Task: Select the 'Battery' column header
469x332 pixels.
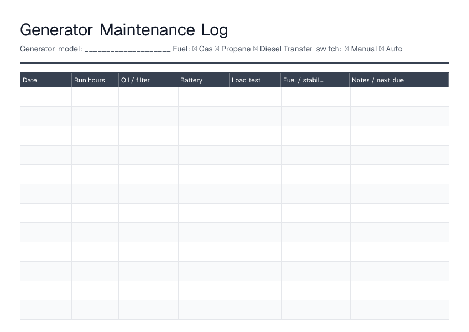Action: (x=204, y=80)
